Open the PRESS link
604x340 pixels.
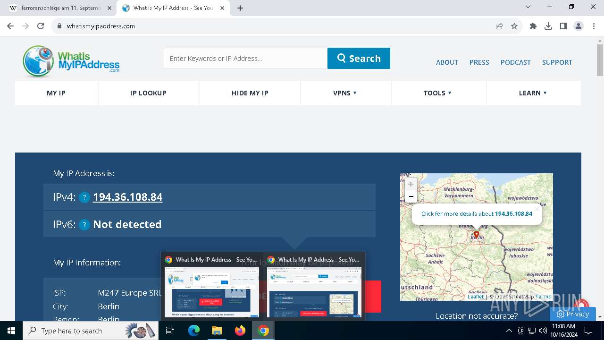click(479, 62)
